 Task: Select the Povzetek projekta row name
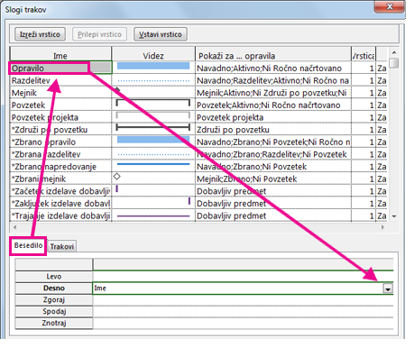coord(60,117)
